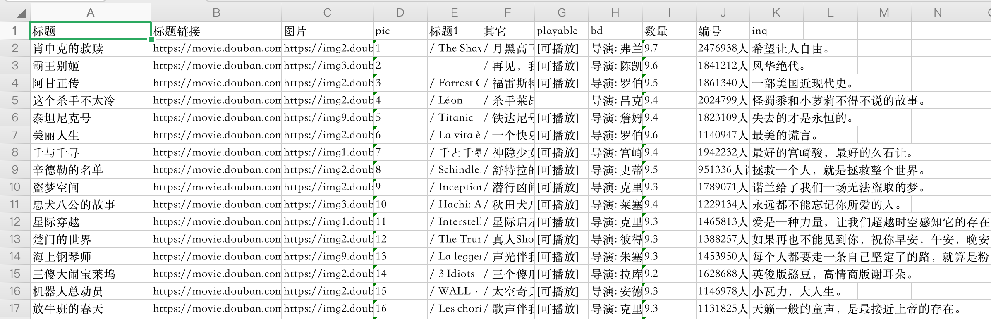
Task: Select column M header
Action: click(884, 13)
